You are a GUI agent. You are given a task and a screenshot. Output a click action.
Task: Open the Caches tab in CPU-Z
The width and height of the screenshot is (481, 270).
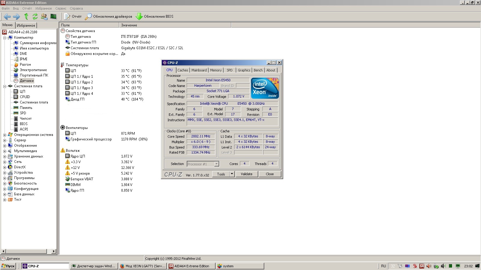pyautogui.click(x=182, y=70)
